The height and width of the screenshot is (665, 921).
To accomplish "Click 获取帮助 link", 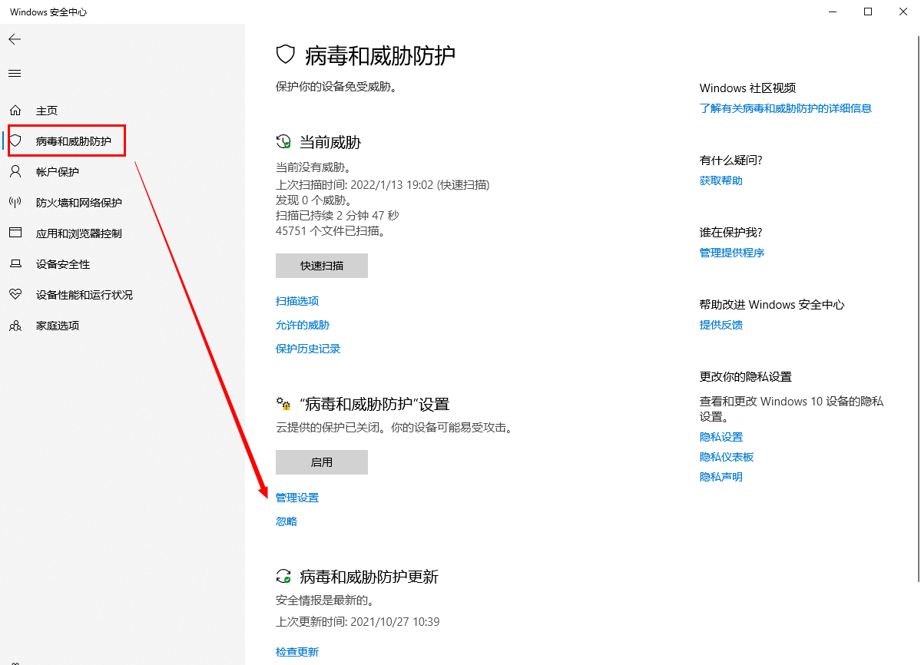I will point(721,180).
